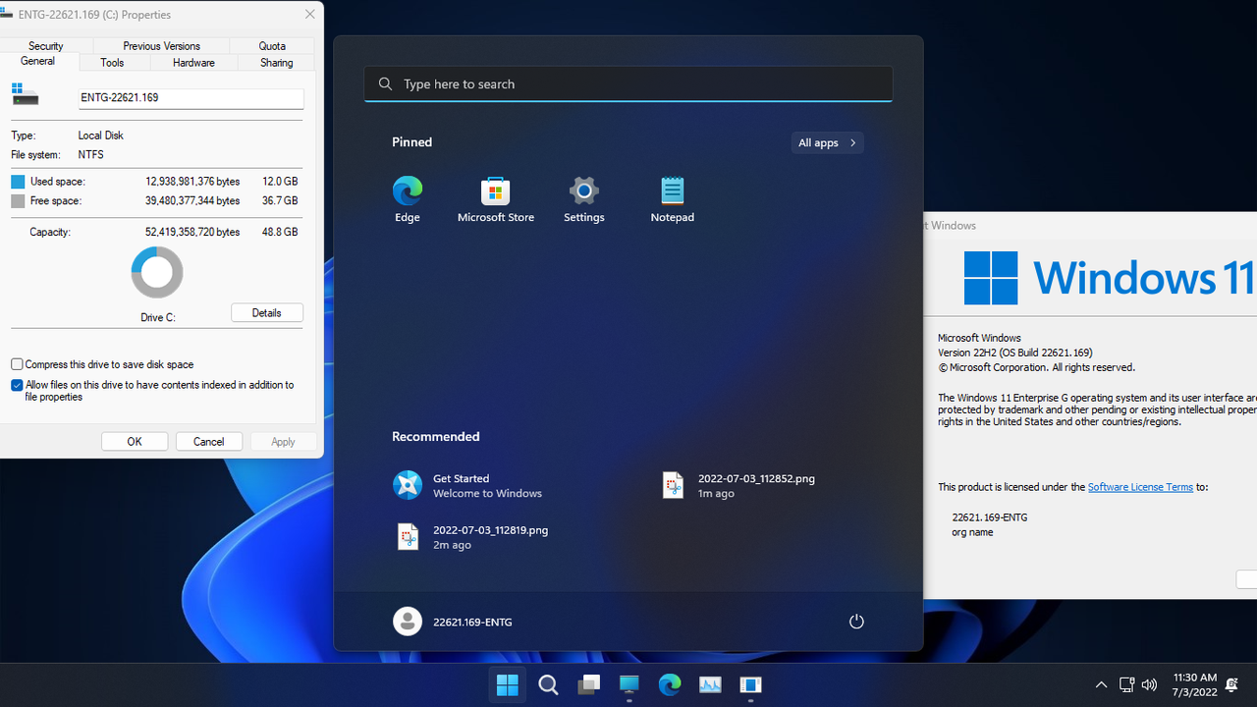Open the Tools tab
This screenshot has width=1257, height=707.
tap(112, 62)
